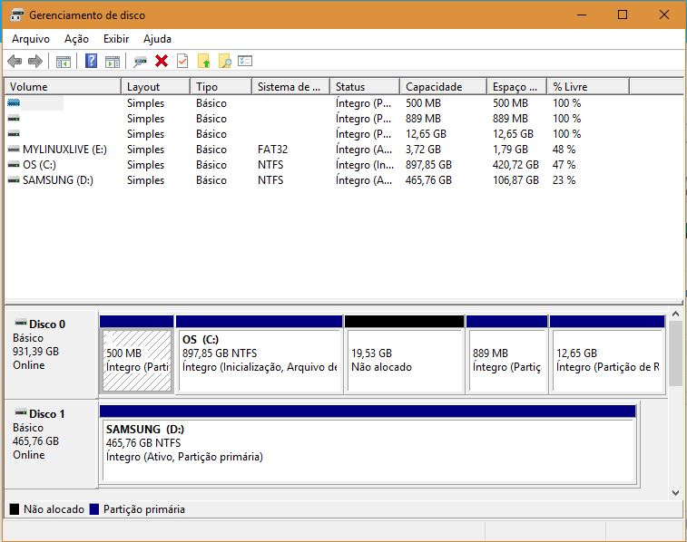Sort by the Tipo column header
Screen dimensions: 687x542
[x=221, y=87]
